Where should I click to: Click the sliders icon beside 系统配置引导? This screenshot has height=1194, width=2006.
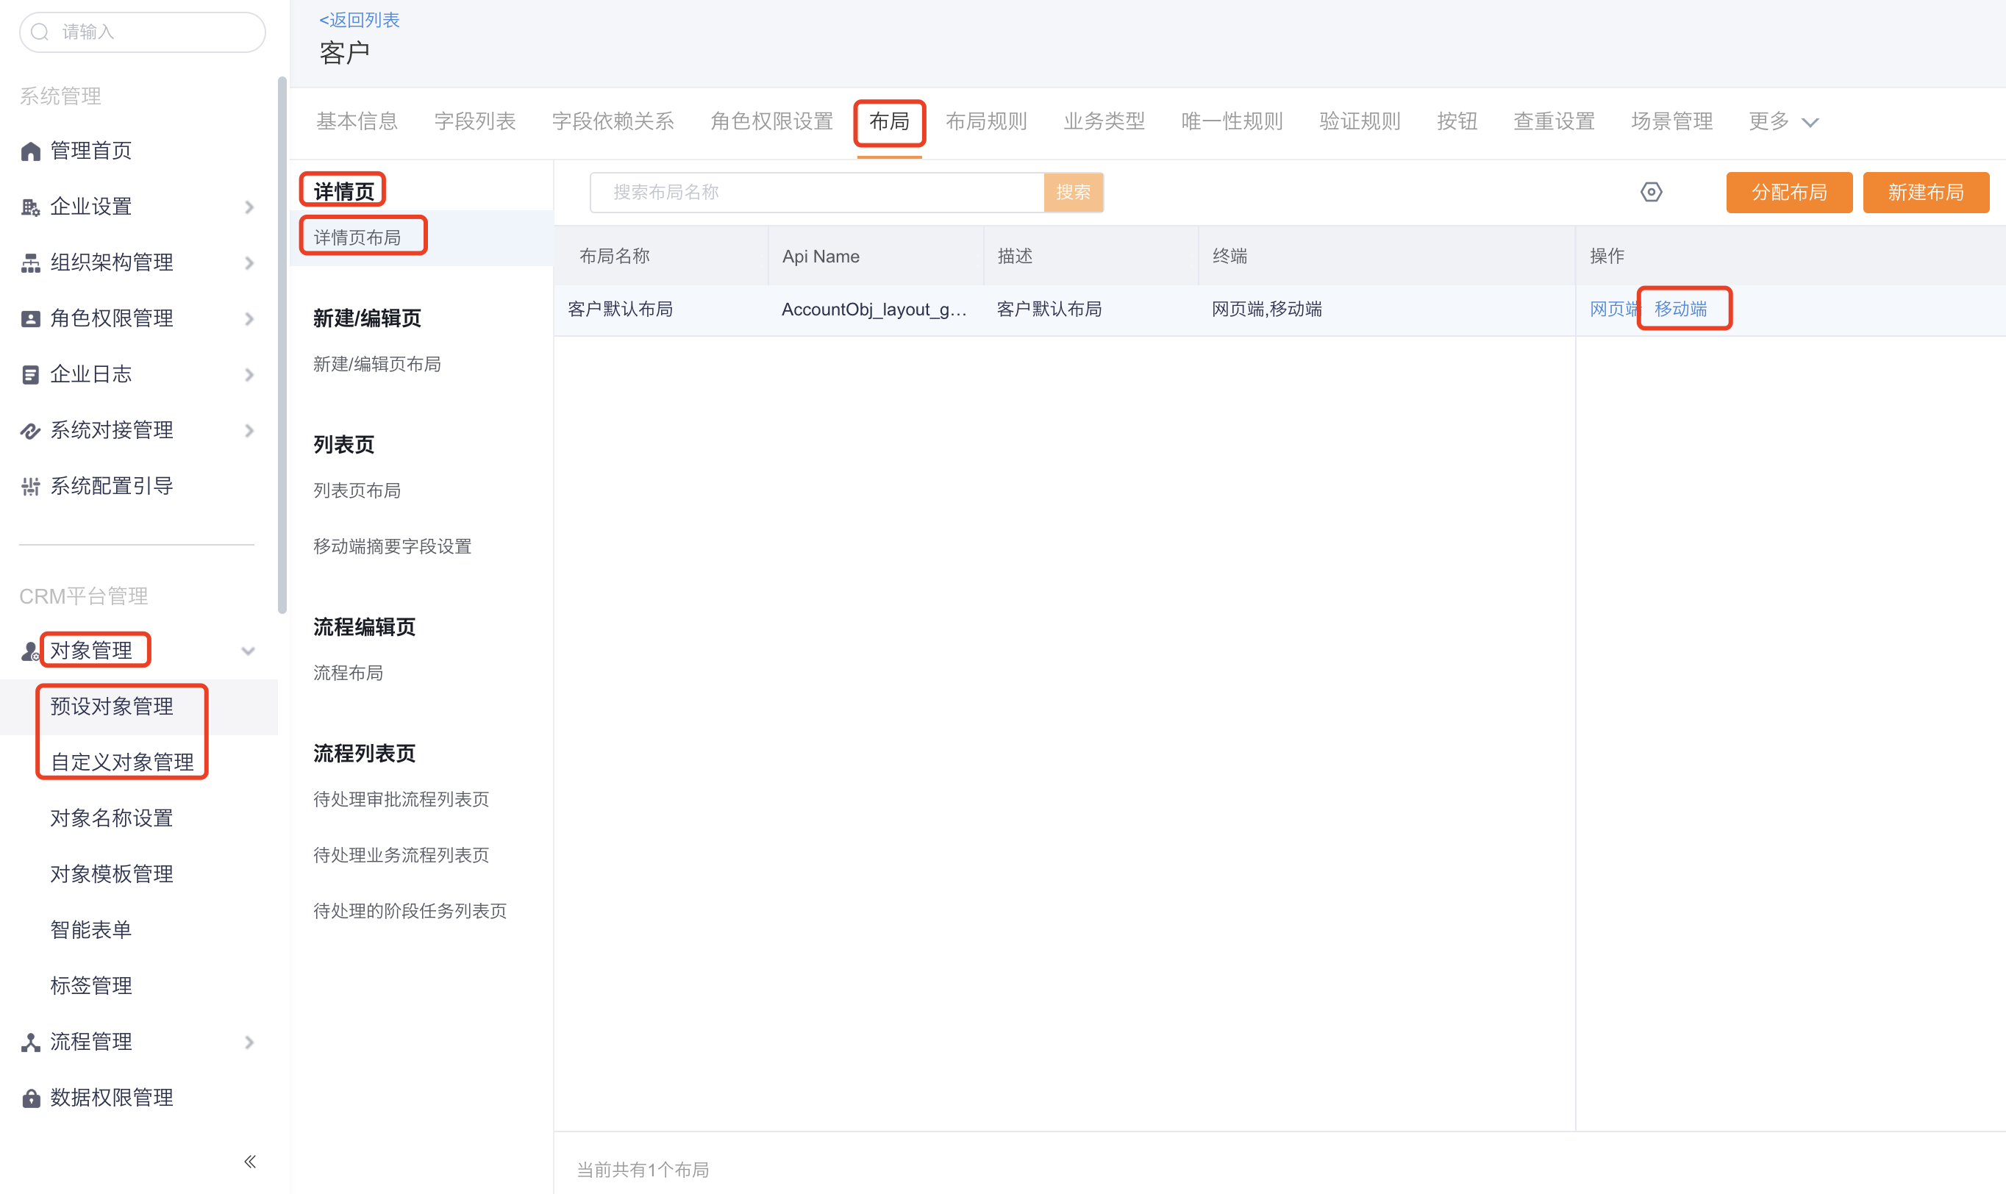click(31, 487)
